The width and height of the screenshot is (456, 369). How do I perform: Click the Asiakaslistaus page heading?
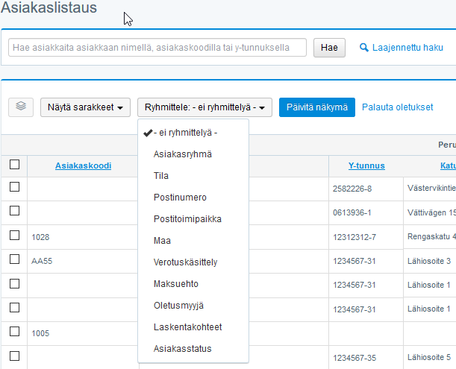49,7
